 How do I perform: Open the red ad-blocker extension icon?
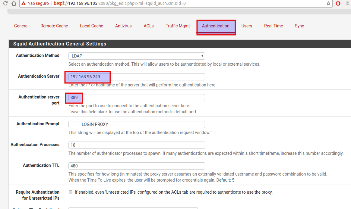click(338, 3)
